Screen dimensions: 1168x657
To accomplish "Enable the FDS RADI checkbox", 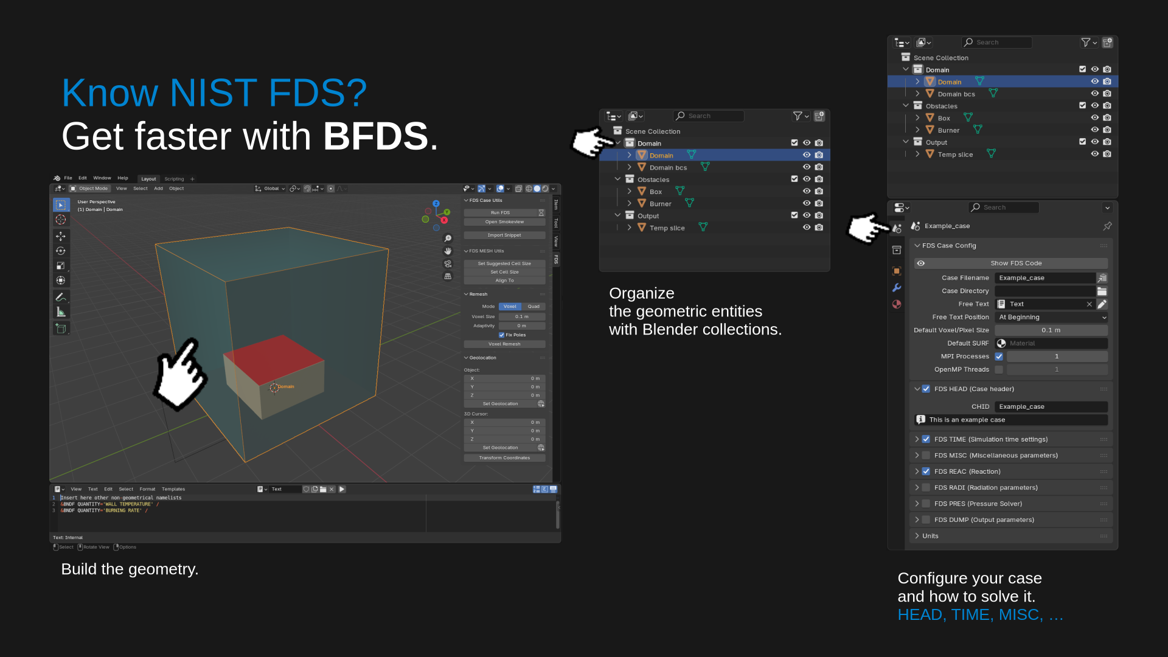I will click(926, 488).
